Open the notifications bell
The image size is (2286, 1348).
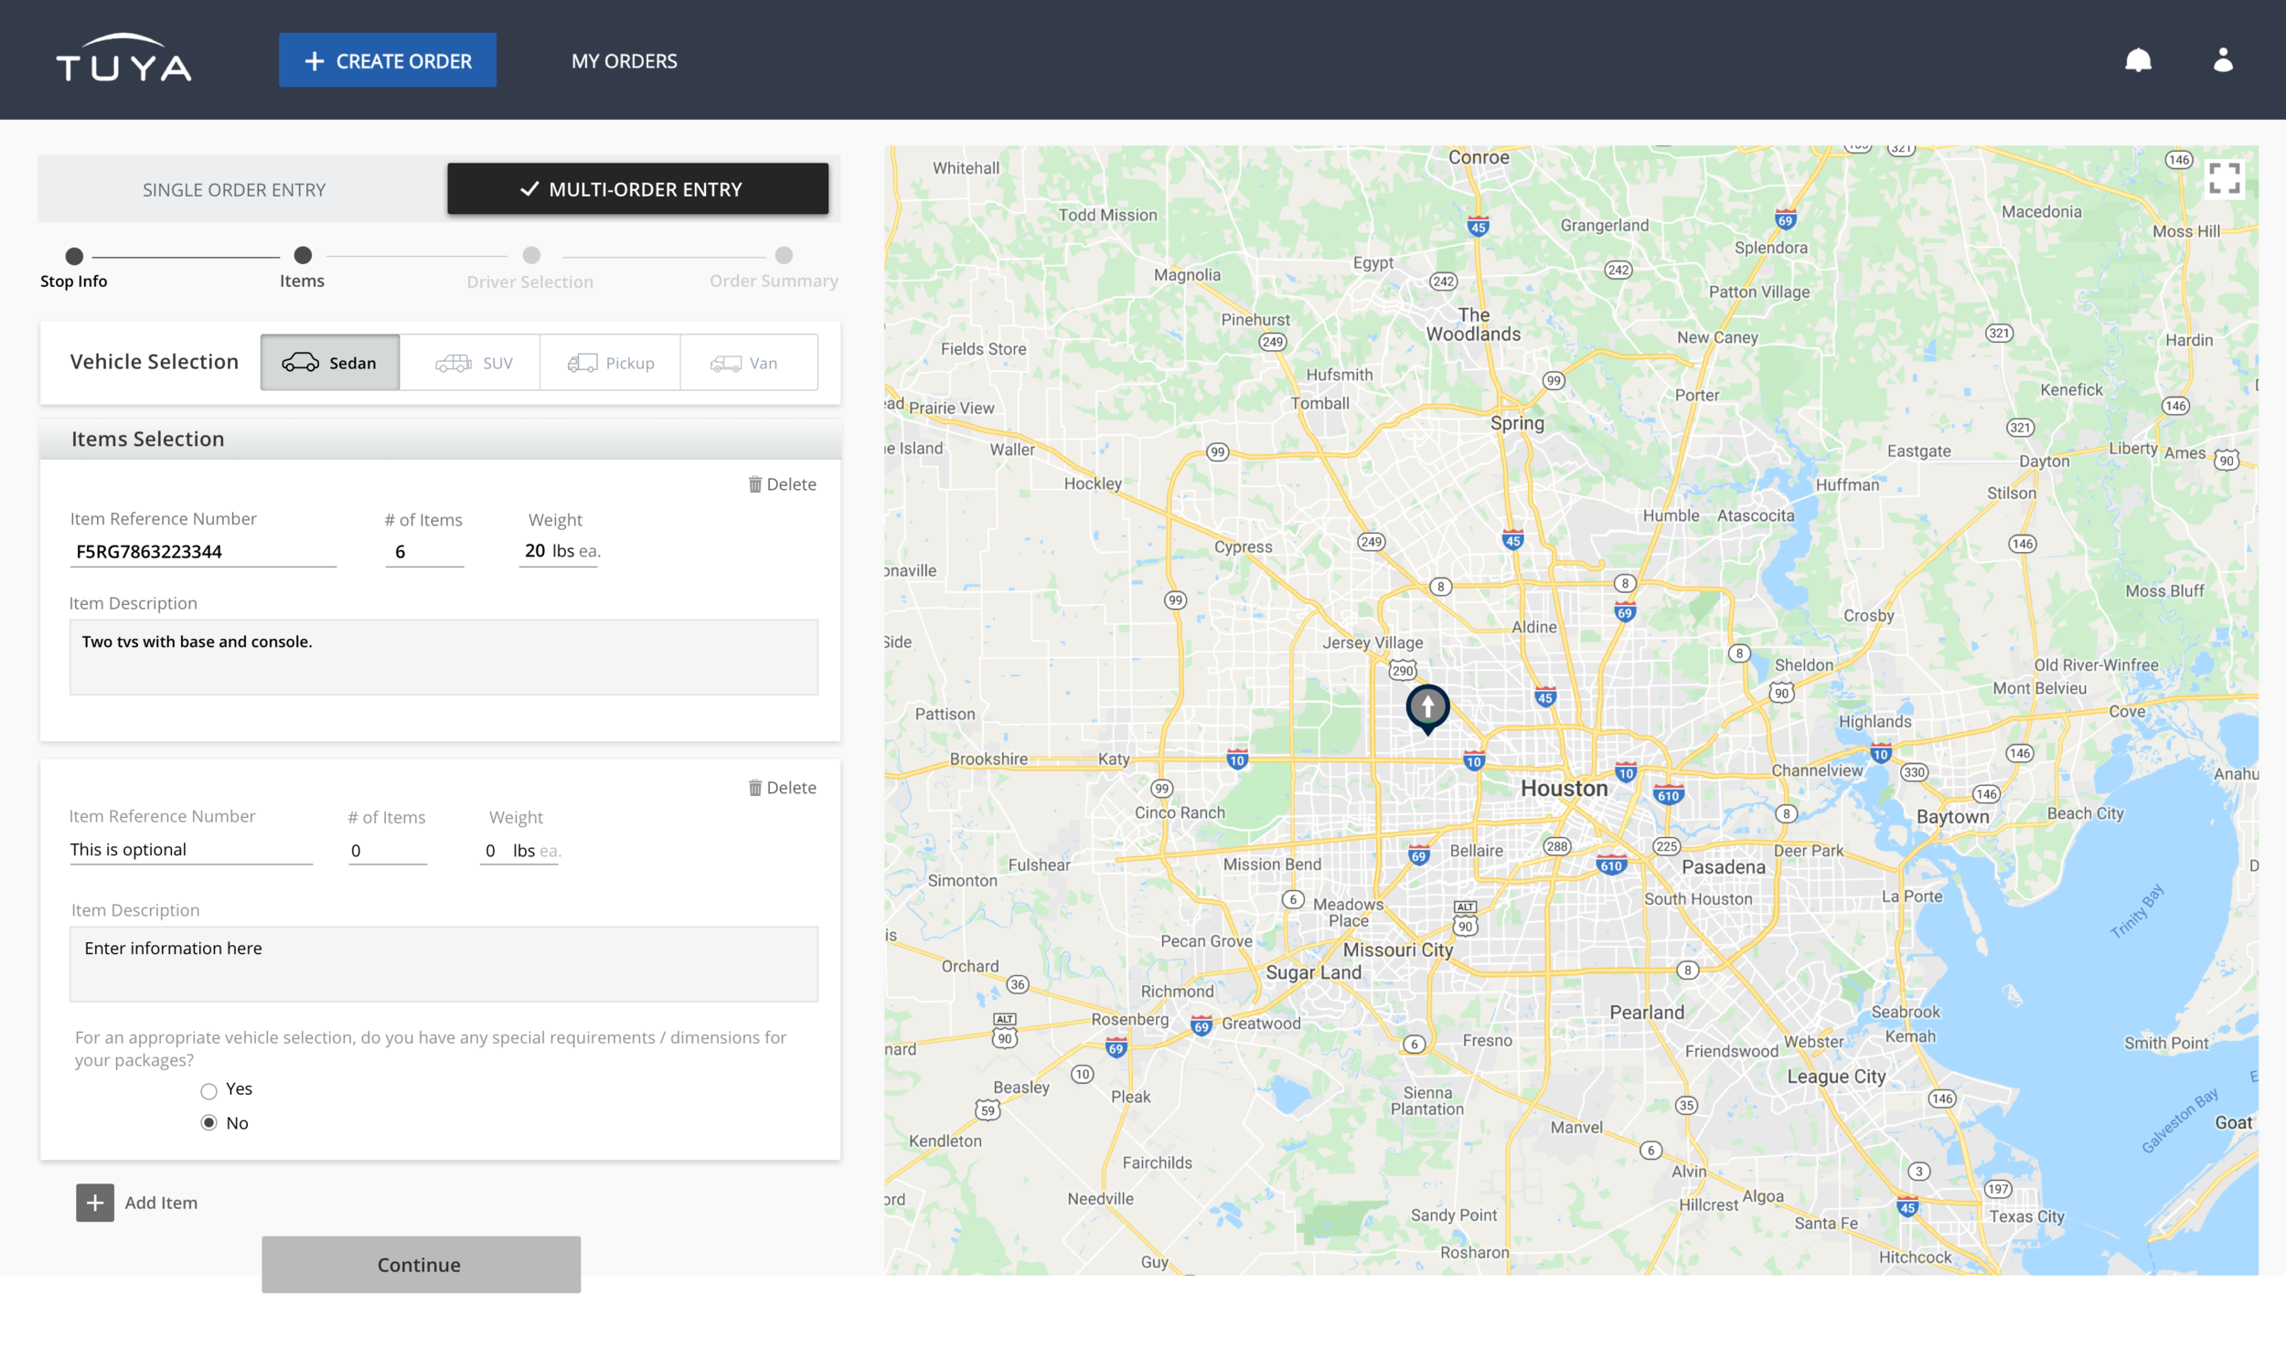[x=2138, y=60]
